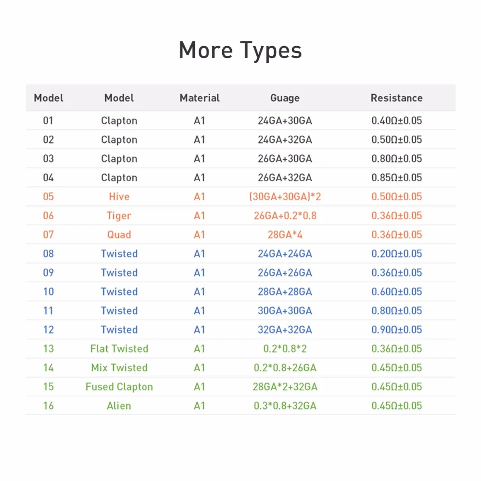The image size is (481, 481).
Task: Click the 0.20Ω±0.05 resistance value
Action: (396, 253)
